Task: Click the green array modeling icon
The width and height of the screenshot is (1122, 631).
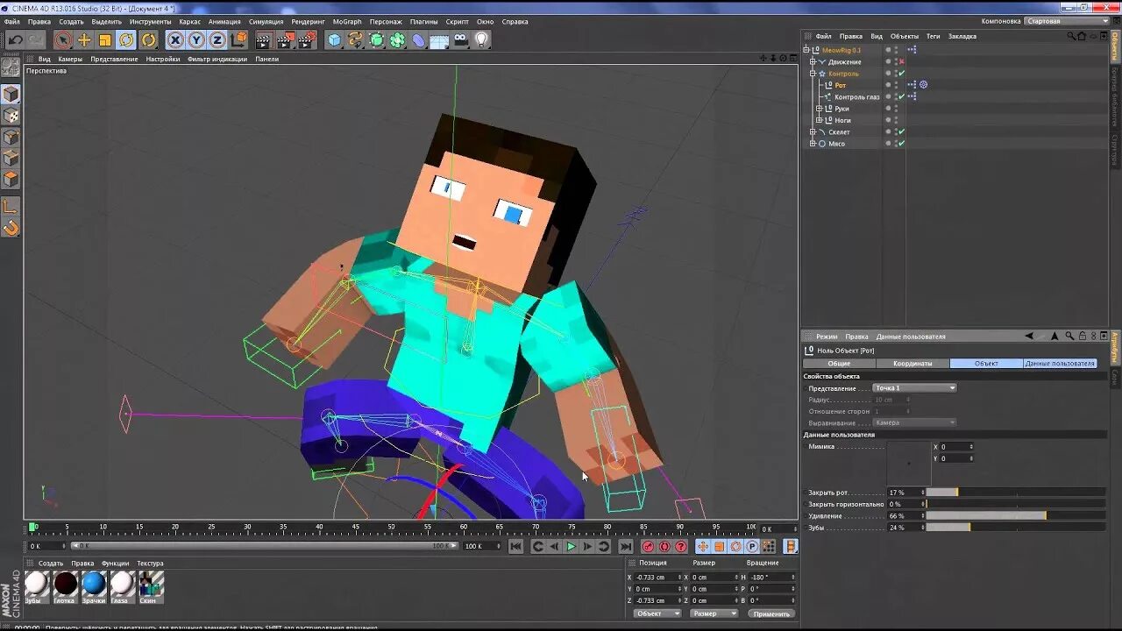Action: (398, 39)
